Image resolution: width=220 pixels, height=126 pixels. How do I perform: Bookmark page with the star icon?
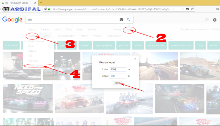(x=192, y=9)
